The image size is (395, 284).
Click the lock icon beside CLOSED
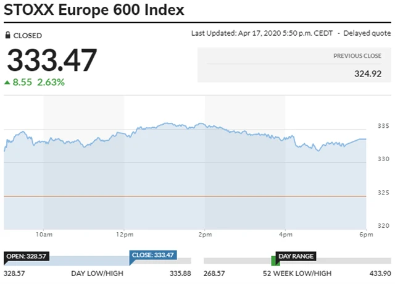(8, 36)
